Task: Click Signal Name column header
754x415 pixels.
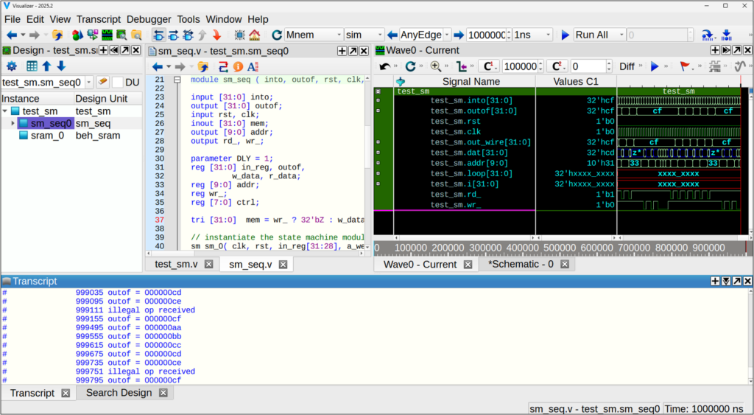Action: [471, 81]
